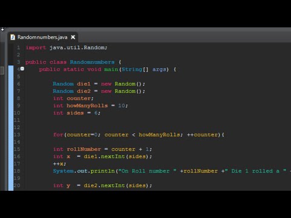Click 'die1.nextInt' on line 16
291x218 pixels.
pos(104,156)
